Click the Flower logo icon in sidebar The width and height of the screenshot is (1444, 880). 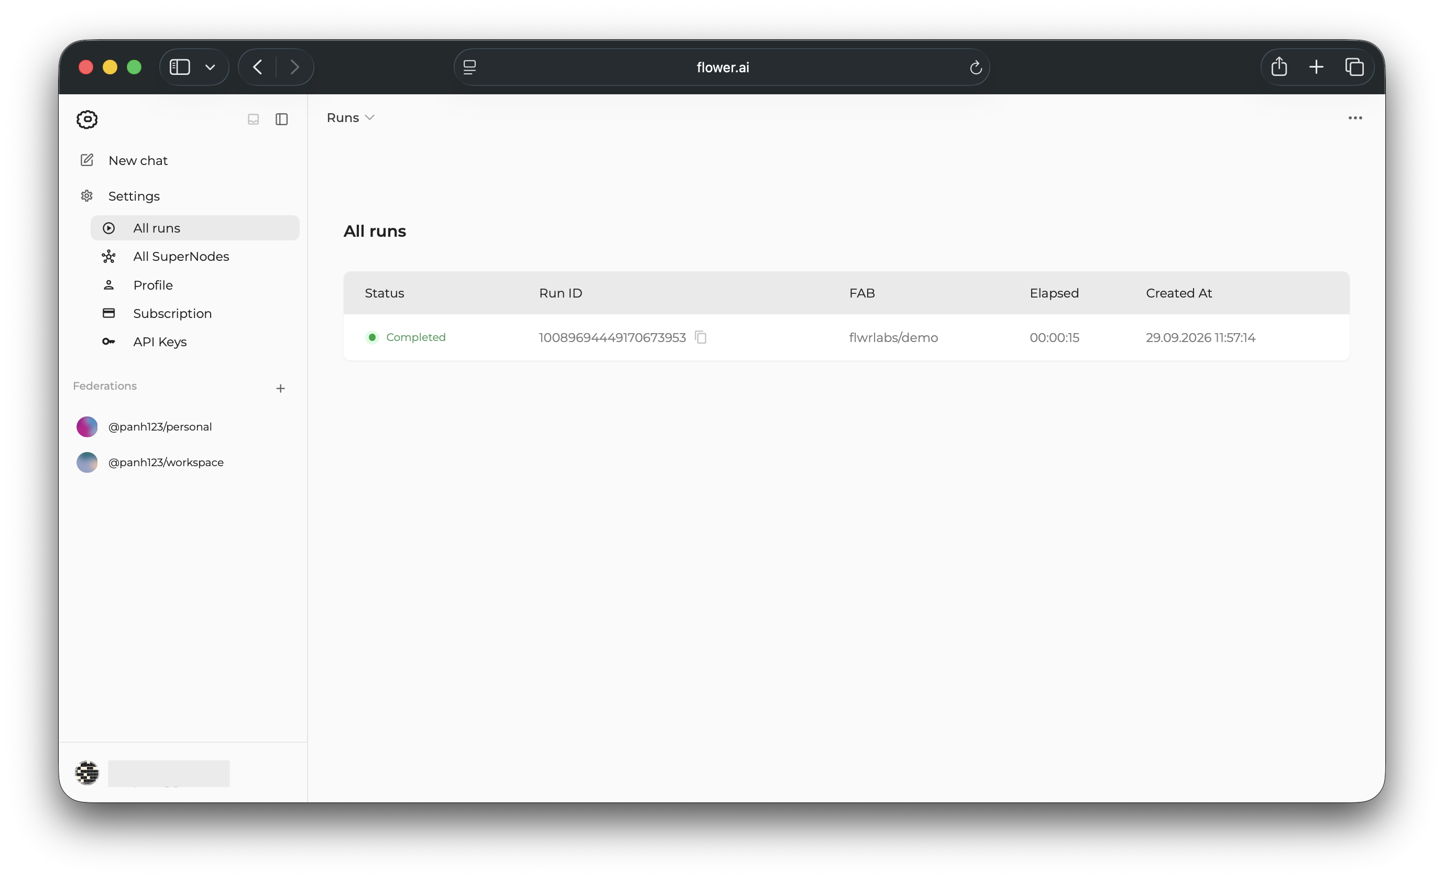click(x=87, y=119)
